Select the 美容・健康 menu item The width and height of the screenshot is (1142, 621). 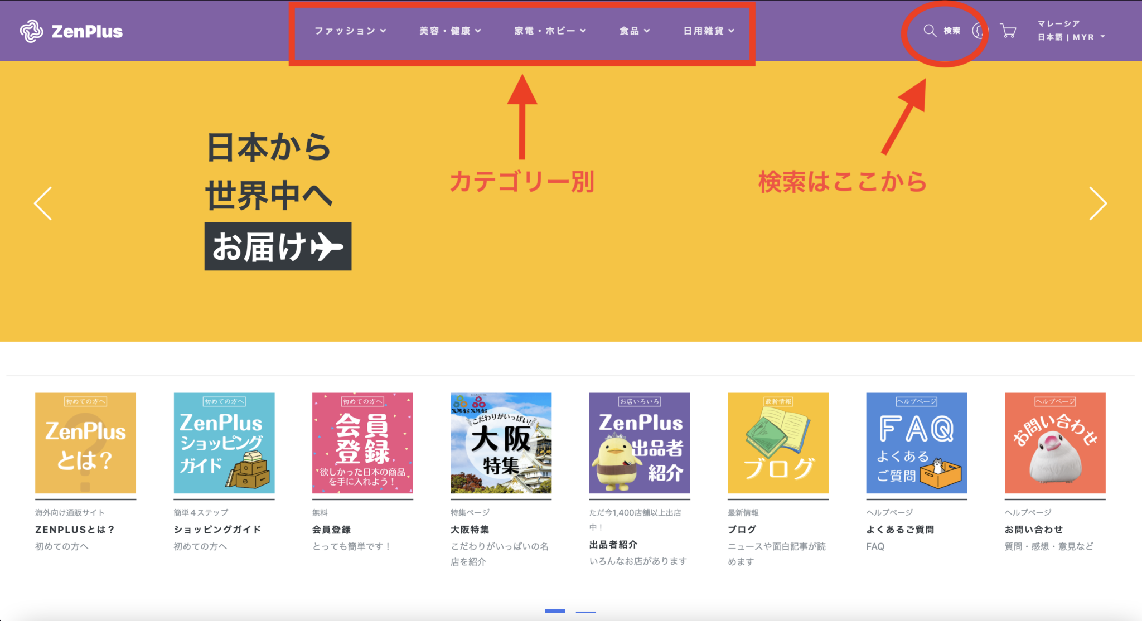(x=449, y=31)
